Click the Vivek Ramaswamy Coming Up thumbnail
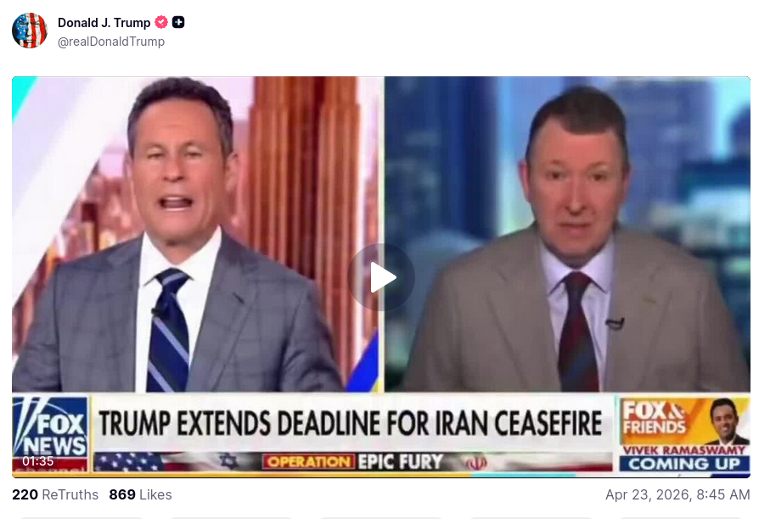 coord(684,434)
